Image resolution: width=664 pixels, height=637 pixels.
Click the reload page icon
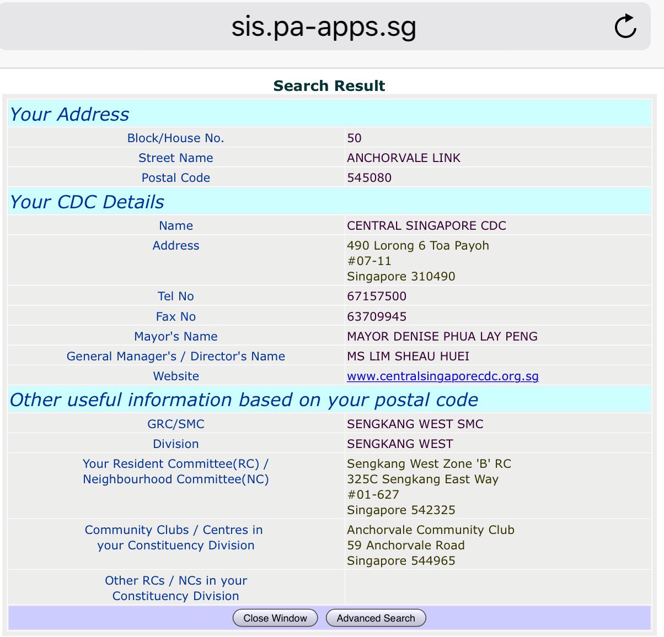click(625, 26)
